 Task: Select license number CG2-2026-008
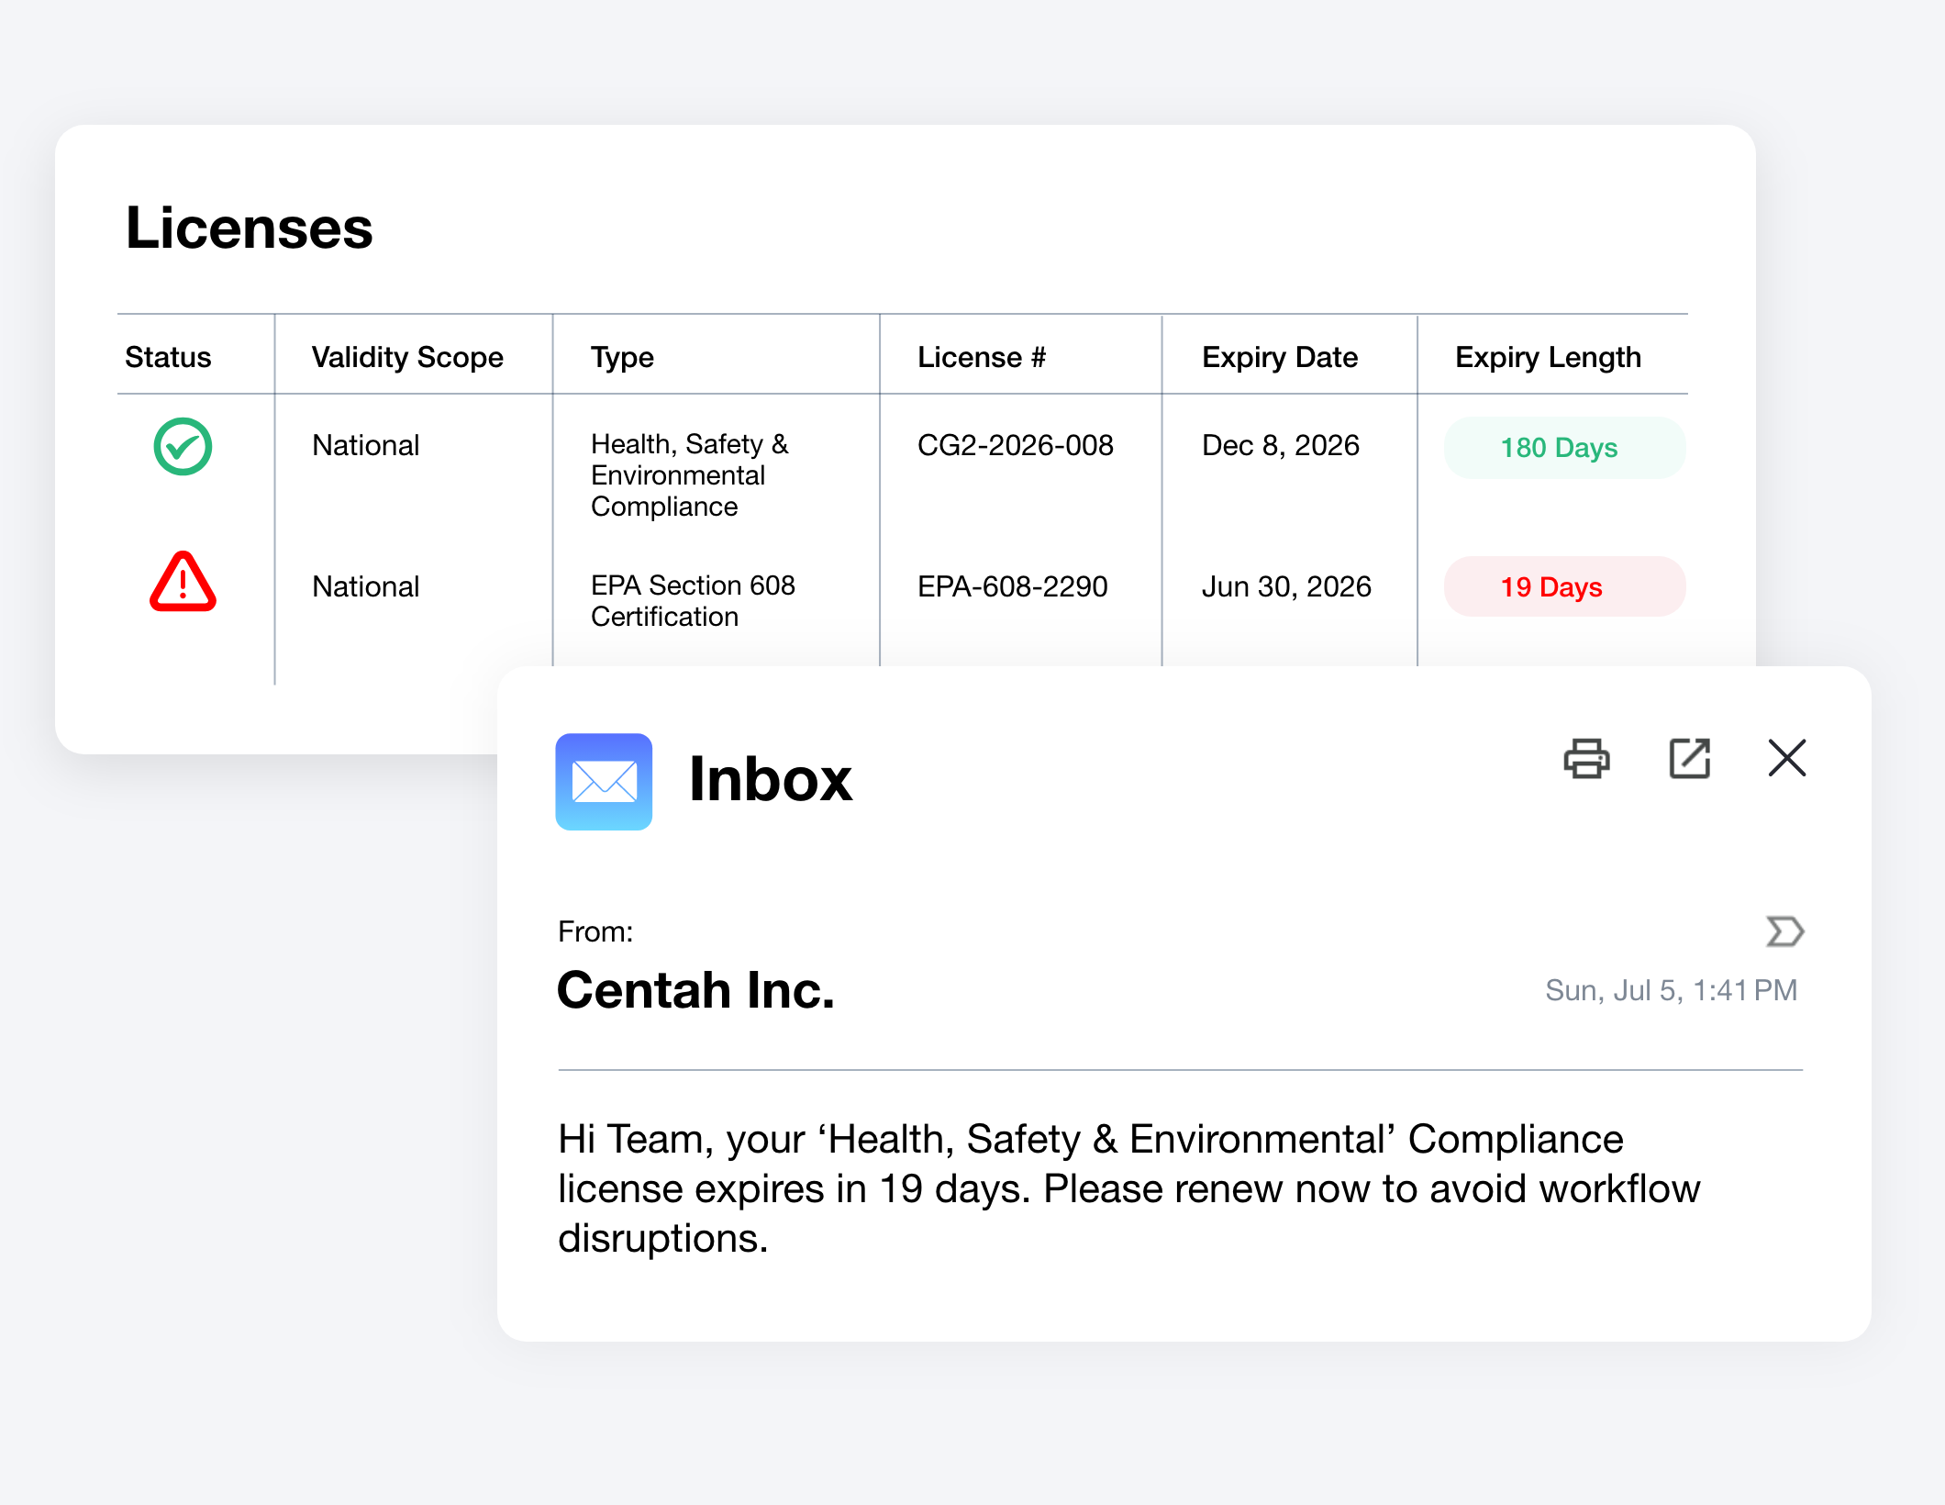(1016, 445)
